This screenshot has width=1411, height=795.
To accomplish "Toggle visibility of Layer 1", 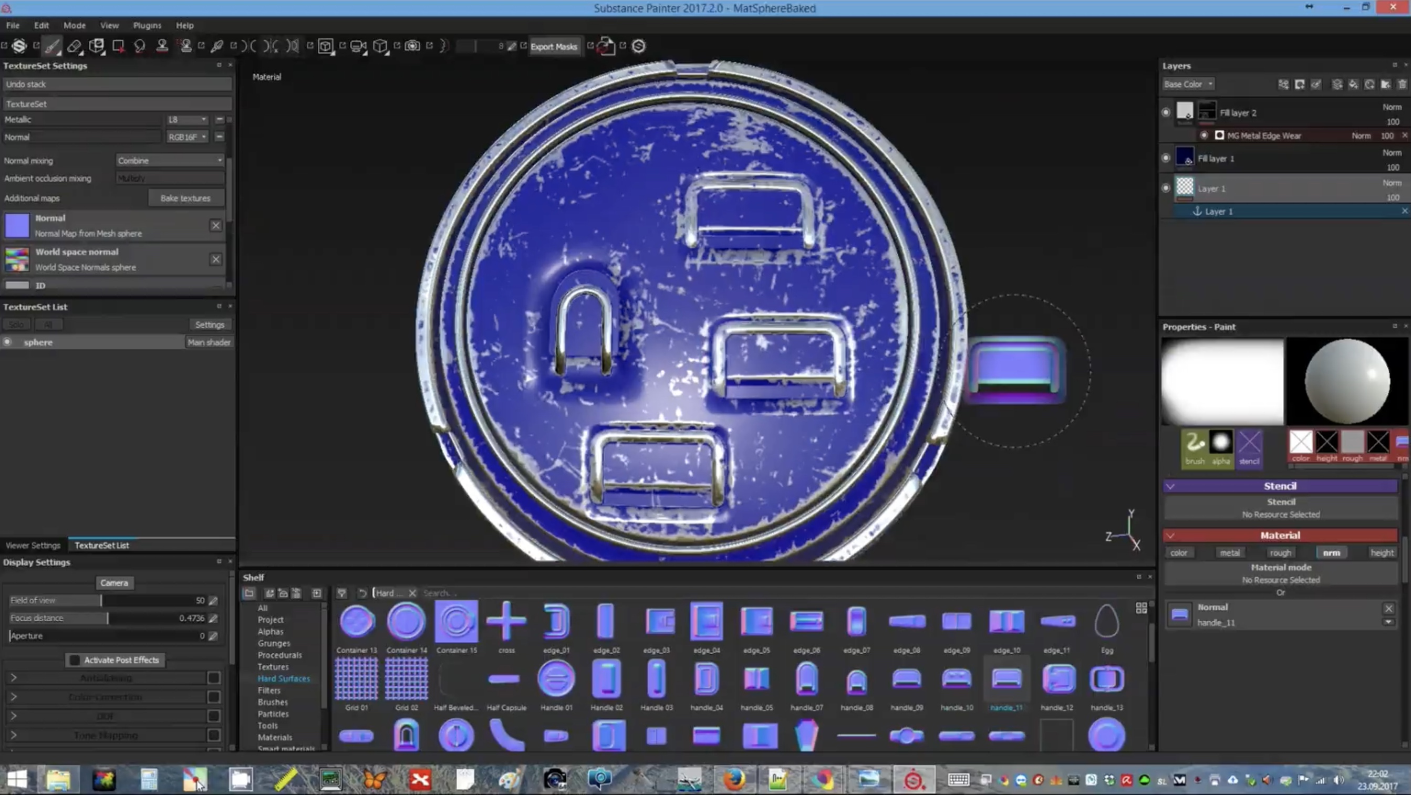I will coord(1166,188).
